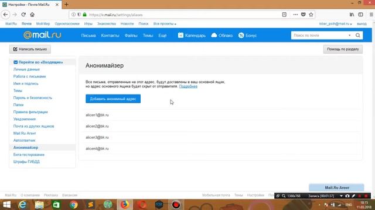
Task: Close the Mail.Ru settings tab
Action: pos(57,5)
